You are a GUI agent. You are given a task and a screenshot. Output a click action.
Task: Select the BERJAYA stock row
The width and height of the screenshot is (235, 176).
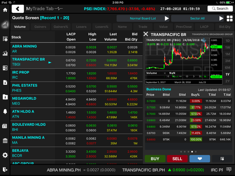click(x=76, y=153)
